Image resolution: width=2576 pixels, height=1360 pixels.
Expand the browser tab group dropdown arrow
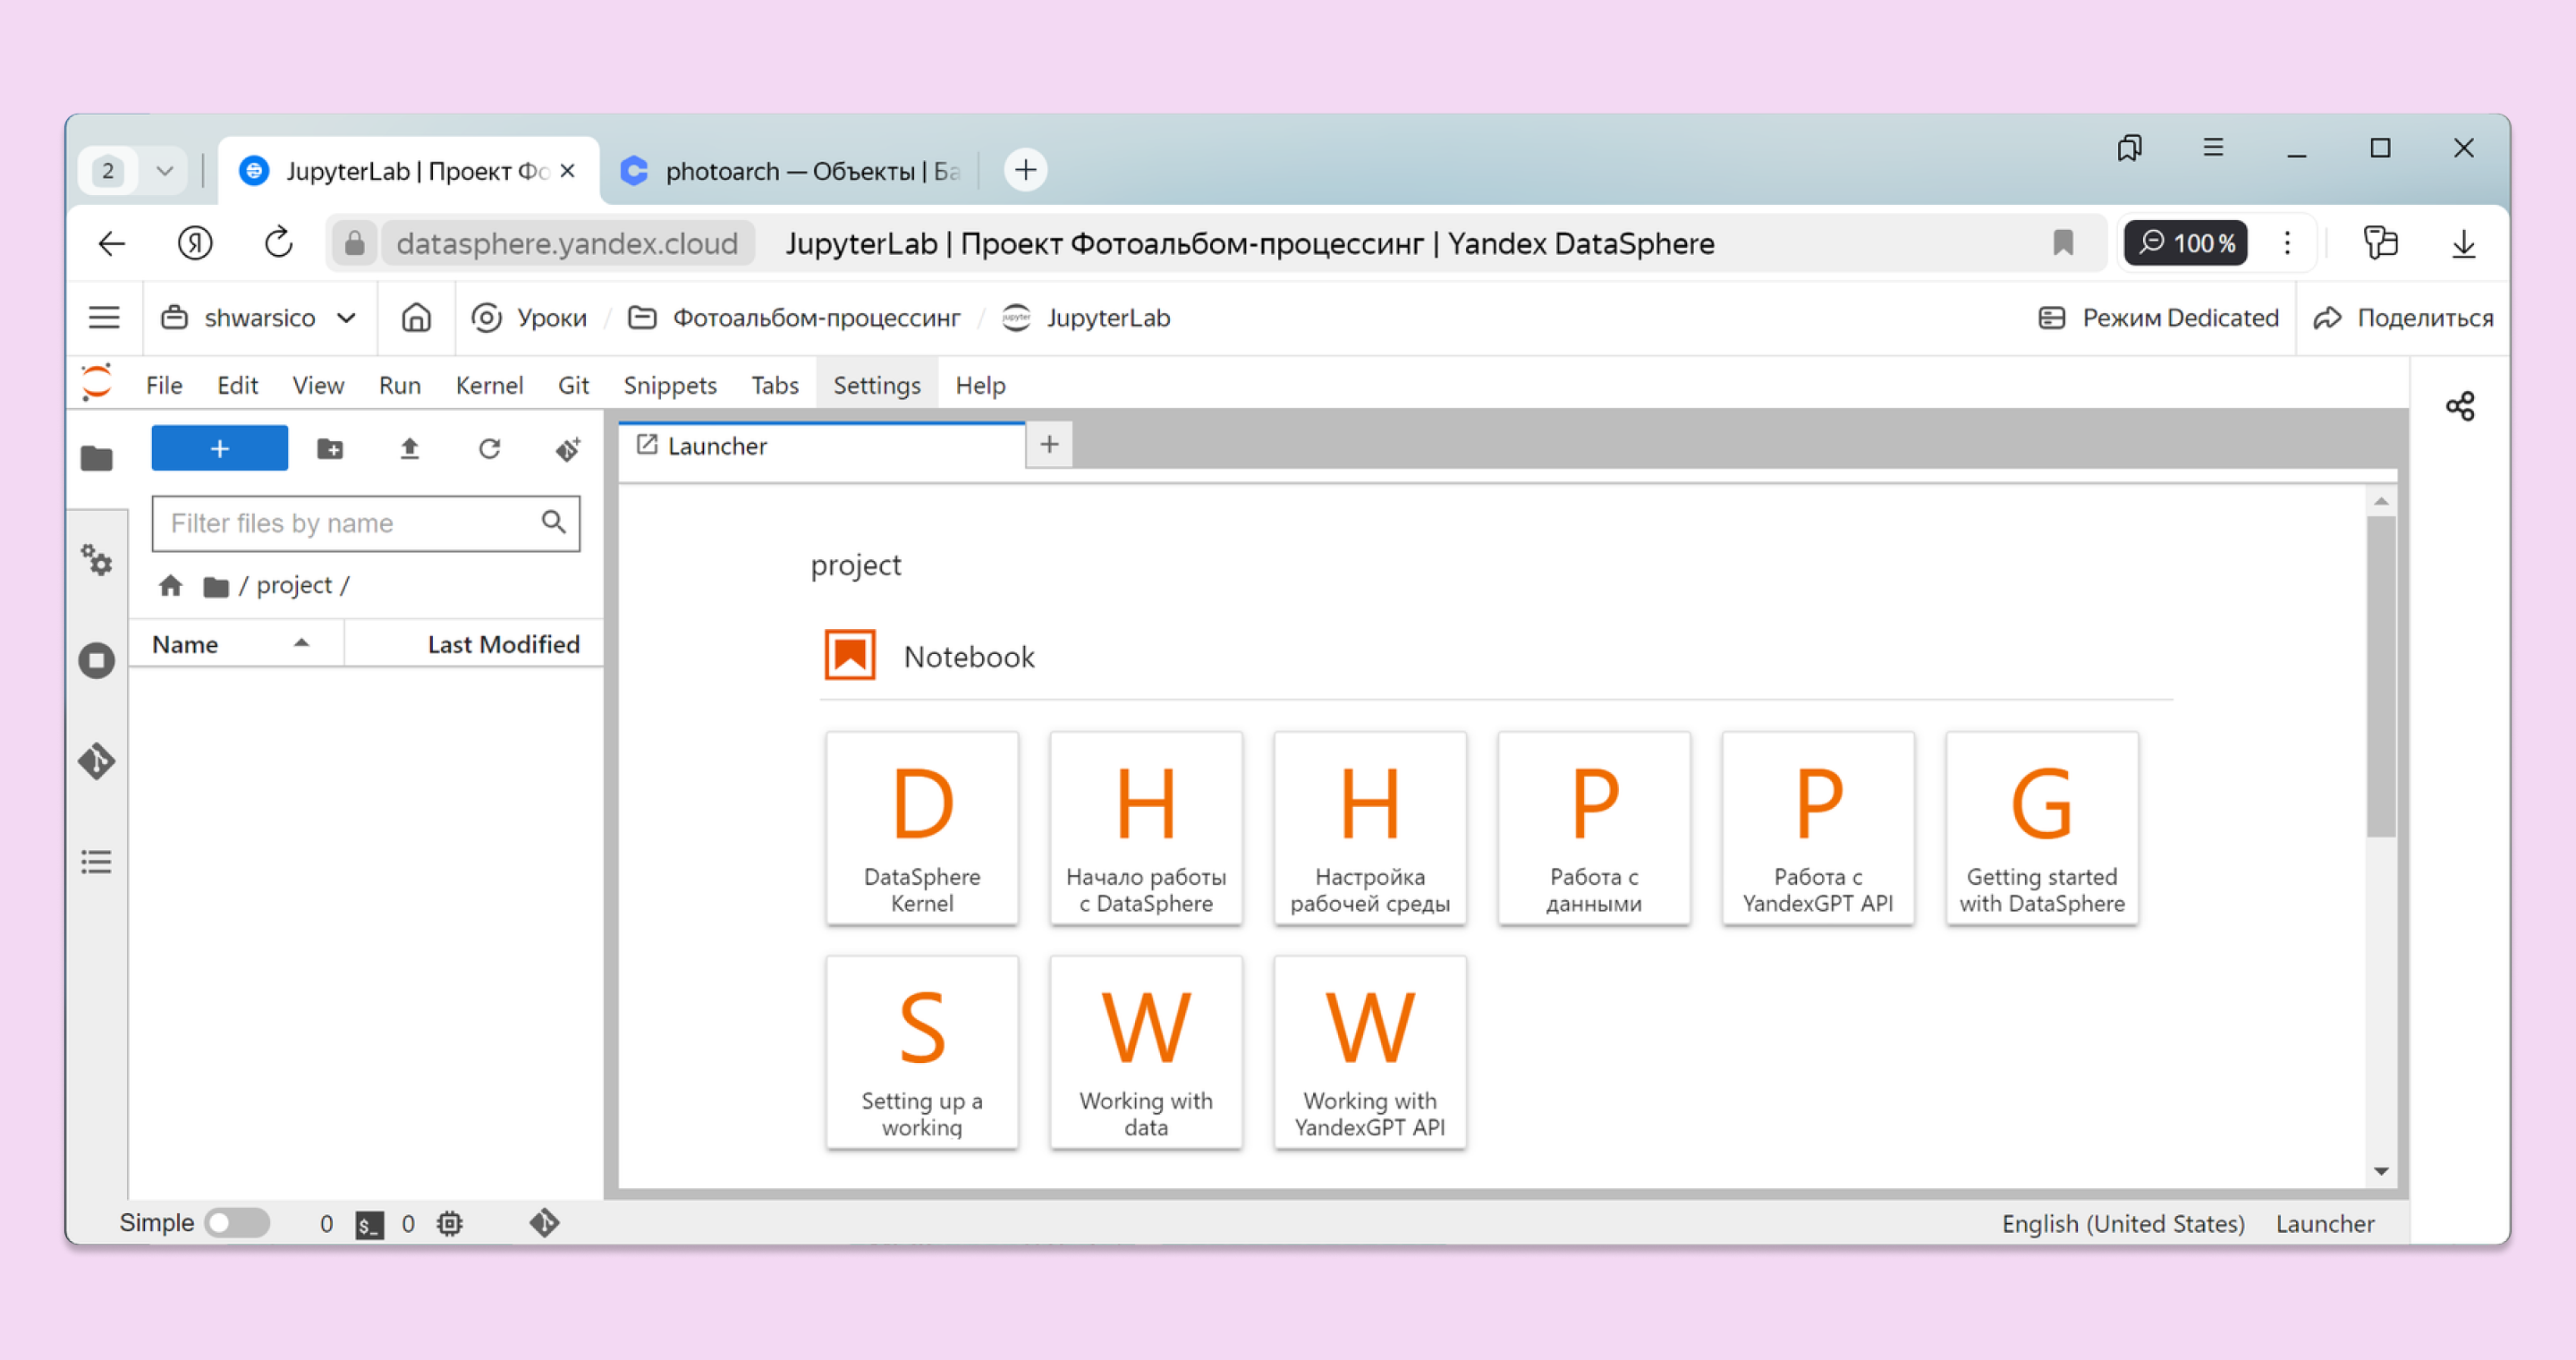click(x=165, y=171)
